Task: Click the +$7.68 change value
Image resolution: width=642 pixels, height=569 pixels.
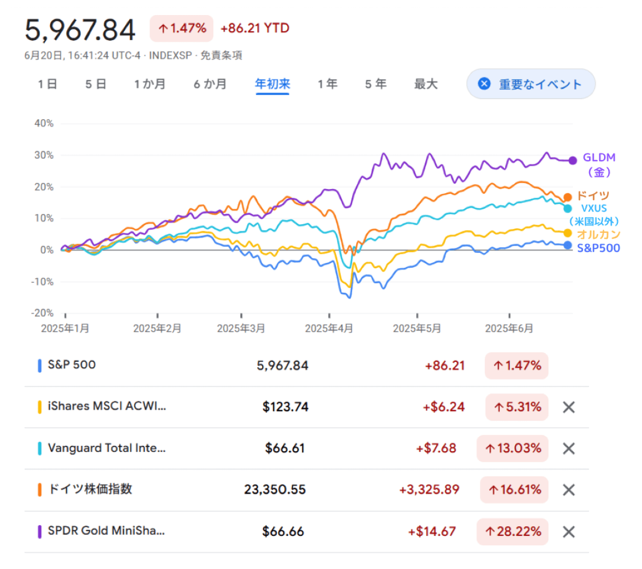Action: 436,449
